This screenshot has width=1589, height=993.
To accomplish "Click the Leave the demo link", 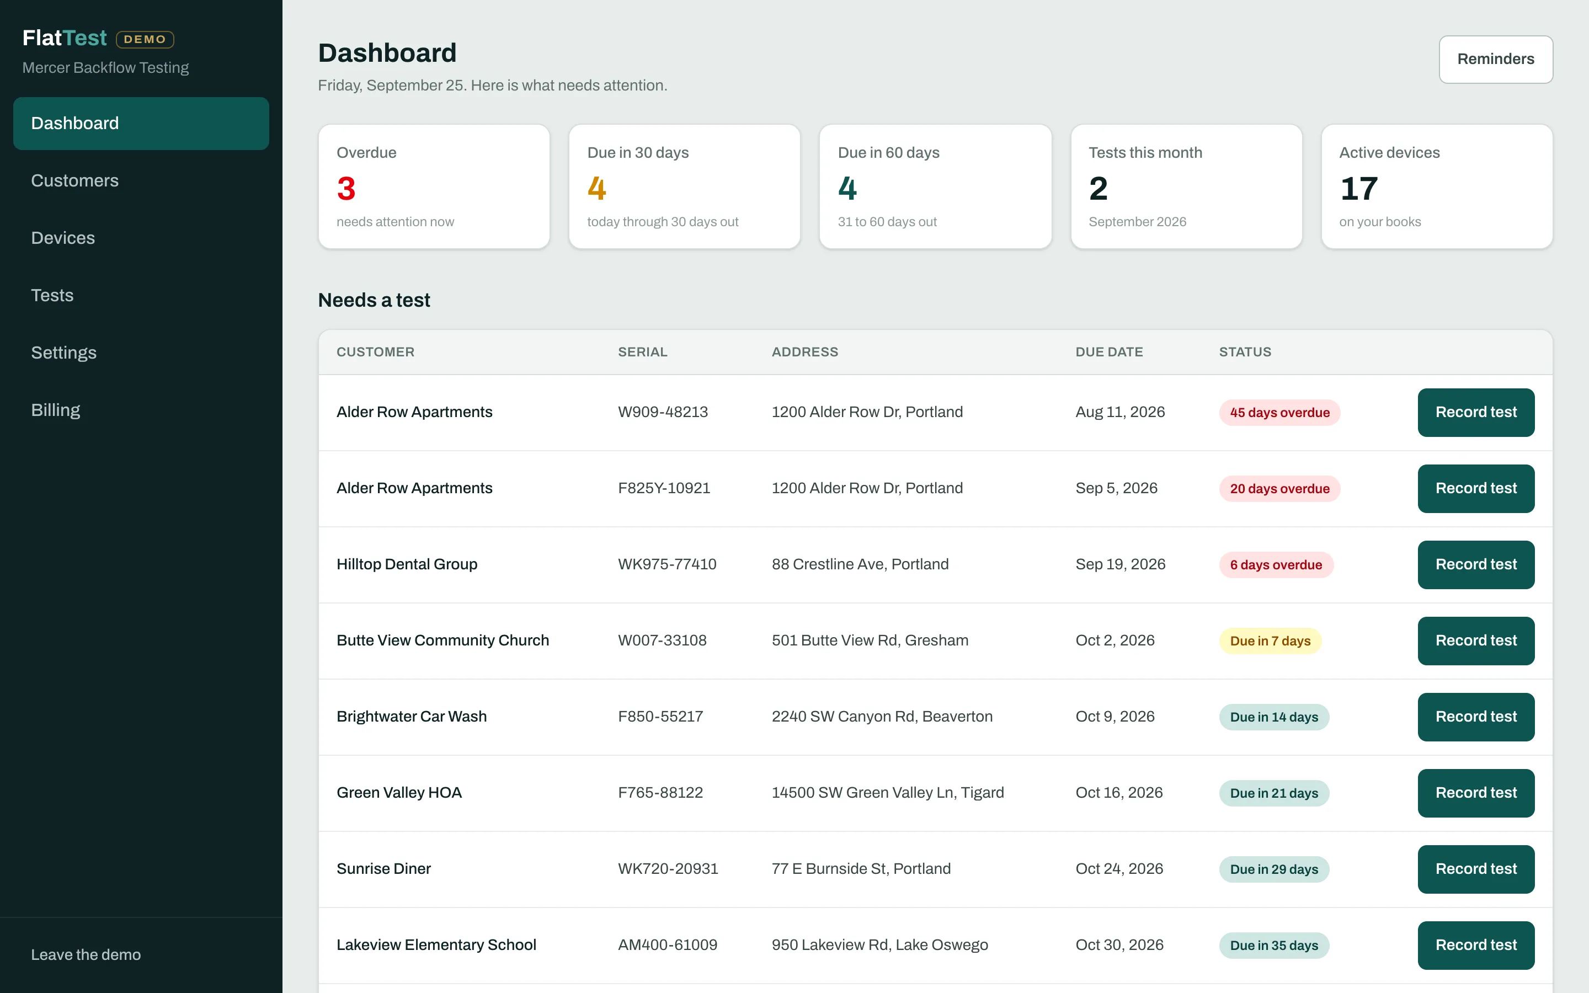I will pos(86,954).
